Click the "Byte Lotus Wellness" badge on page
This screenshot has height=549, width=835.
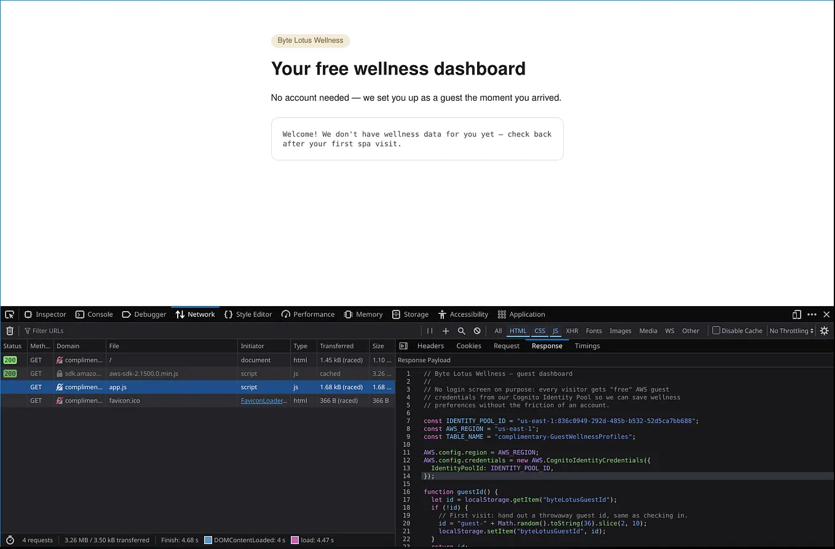311,41
